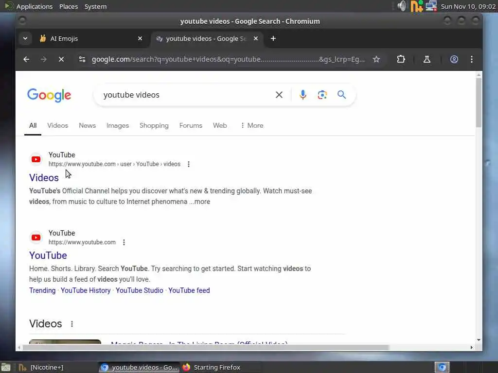Open the YouTube feed sitelink
This screenshot has height=373, width=498.
(189, 290)
